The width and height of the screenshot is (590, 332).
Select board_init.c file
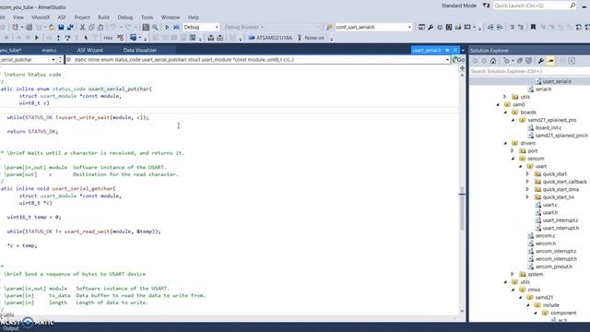click(x=549, y=127)
